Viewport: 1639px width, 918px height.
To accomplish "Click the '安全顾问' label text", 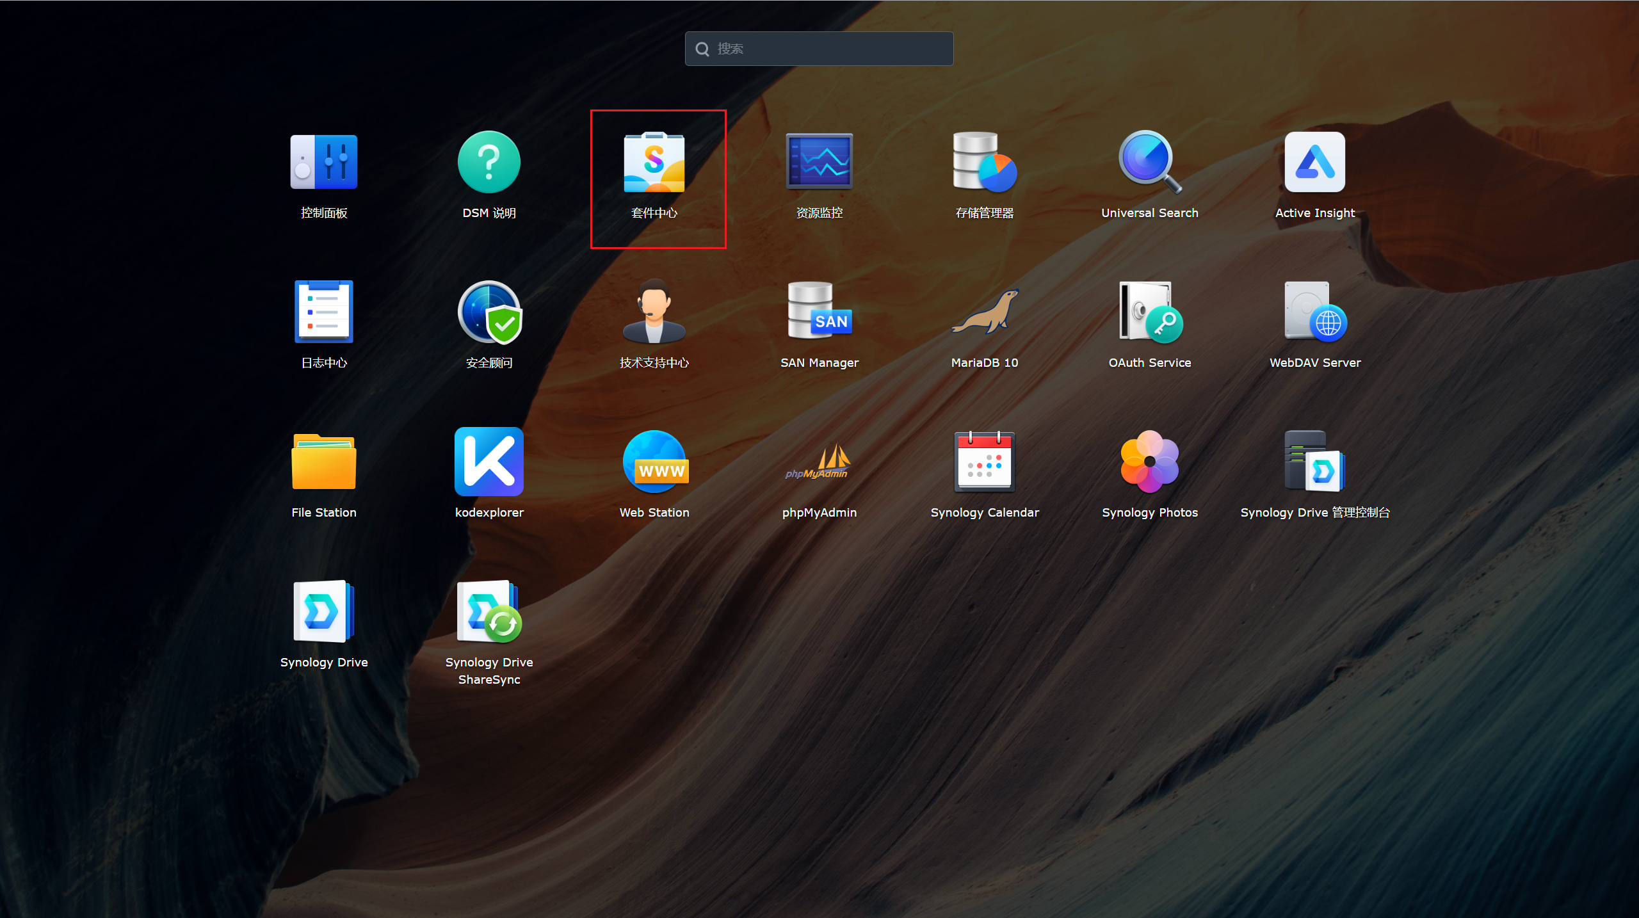I will tap(489, 363).
